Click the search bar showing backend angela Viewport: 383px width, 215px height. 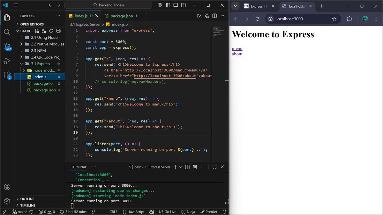click(108, 5)
